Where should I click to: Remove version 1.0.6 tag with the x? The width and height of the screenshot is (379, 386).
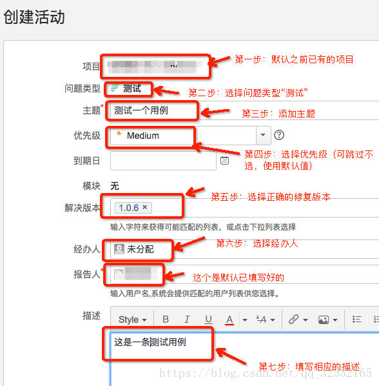[145, 207]
